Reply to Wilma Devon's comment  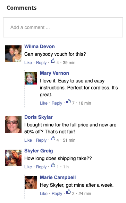tap(41, 63)
